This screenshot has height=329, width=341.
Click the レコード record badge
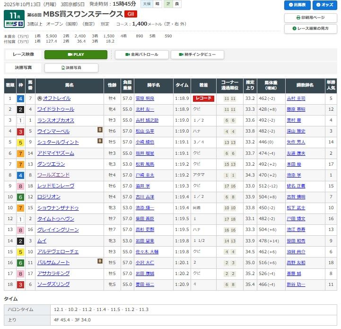pos(203,98)
